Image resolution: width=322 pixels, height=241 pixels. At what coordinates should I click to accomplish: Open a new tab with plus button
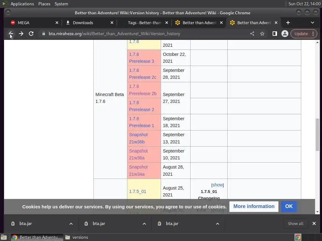(x=288, y=23)
